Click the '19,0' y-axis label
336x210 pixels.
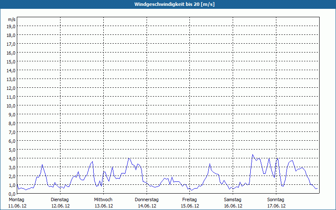coord(11,26)
